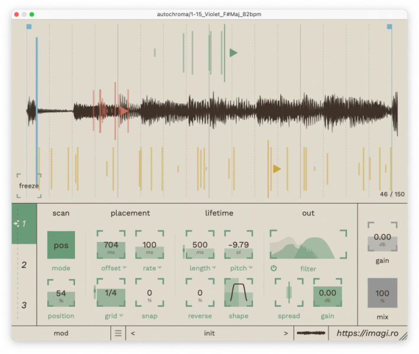Toggle the filter power icon
This screenshot has height=354, width=419.
click(274, 268)
